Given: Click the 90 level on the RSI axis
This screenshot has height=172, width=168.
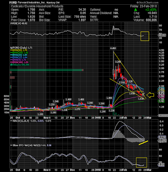Looking at the screenshot, I should (160, 26).
